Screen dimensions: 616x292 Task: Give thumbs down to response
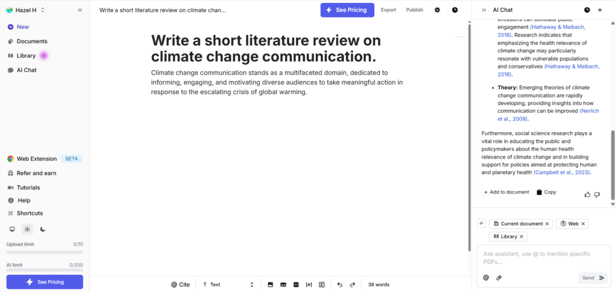(x=597, y=194)
